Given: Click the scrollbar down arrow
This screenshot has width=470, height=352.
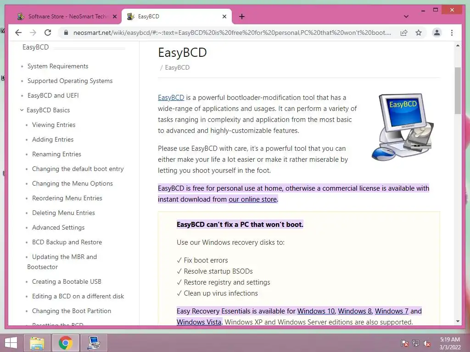Looking at the screenshot, I should (458, 321).
